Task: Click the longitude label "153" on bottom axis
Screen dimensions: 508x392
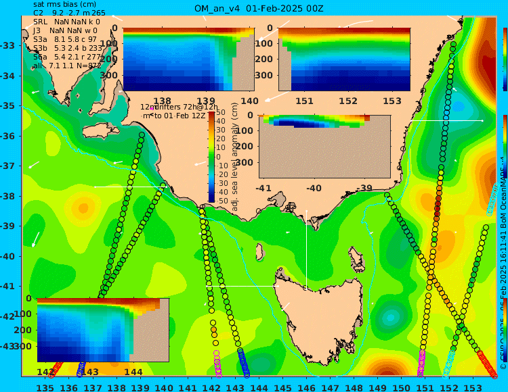Action: [x=473, y=387]
